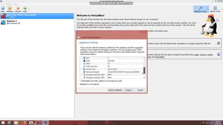Open the File menu
Screen dimensions: 223x125
click(x=2, y=4)
